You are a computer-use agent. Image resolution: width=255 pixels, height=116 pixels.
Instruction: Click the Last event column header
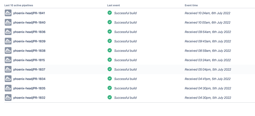tap(114, 5)
